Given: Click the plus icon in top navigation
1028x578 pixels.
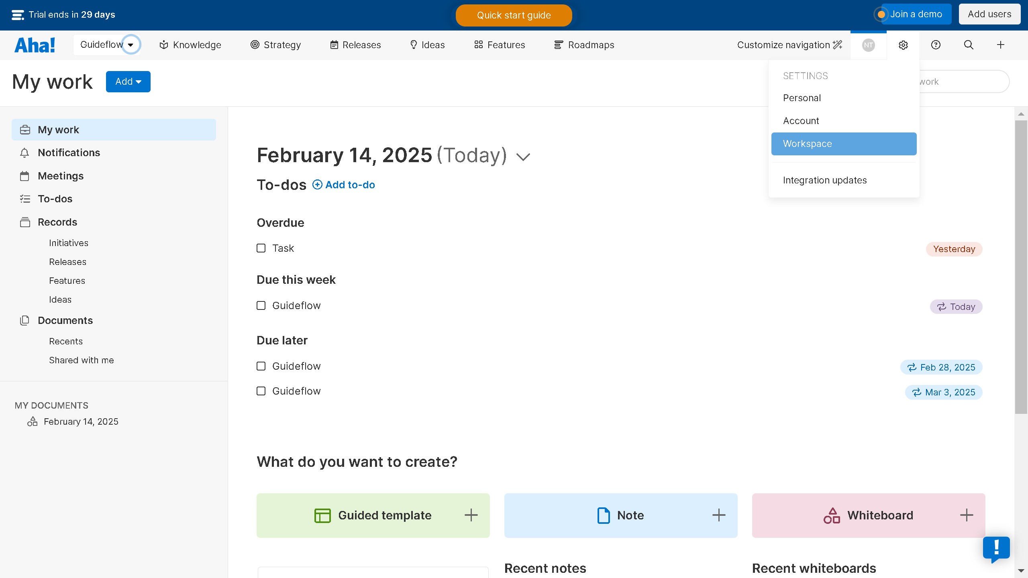Looking at the screenshot, I should [x=1001, y=45].
